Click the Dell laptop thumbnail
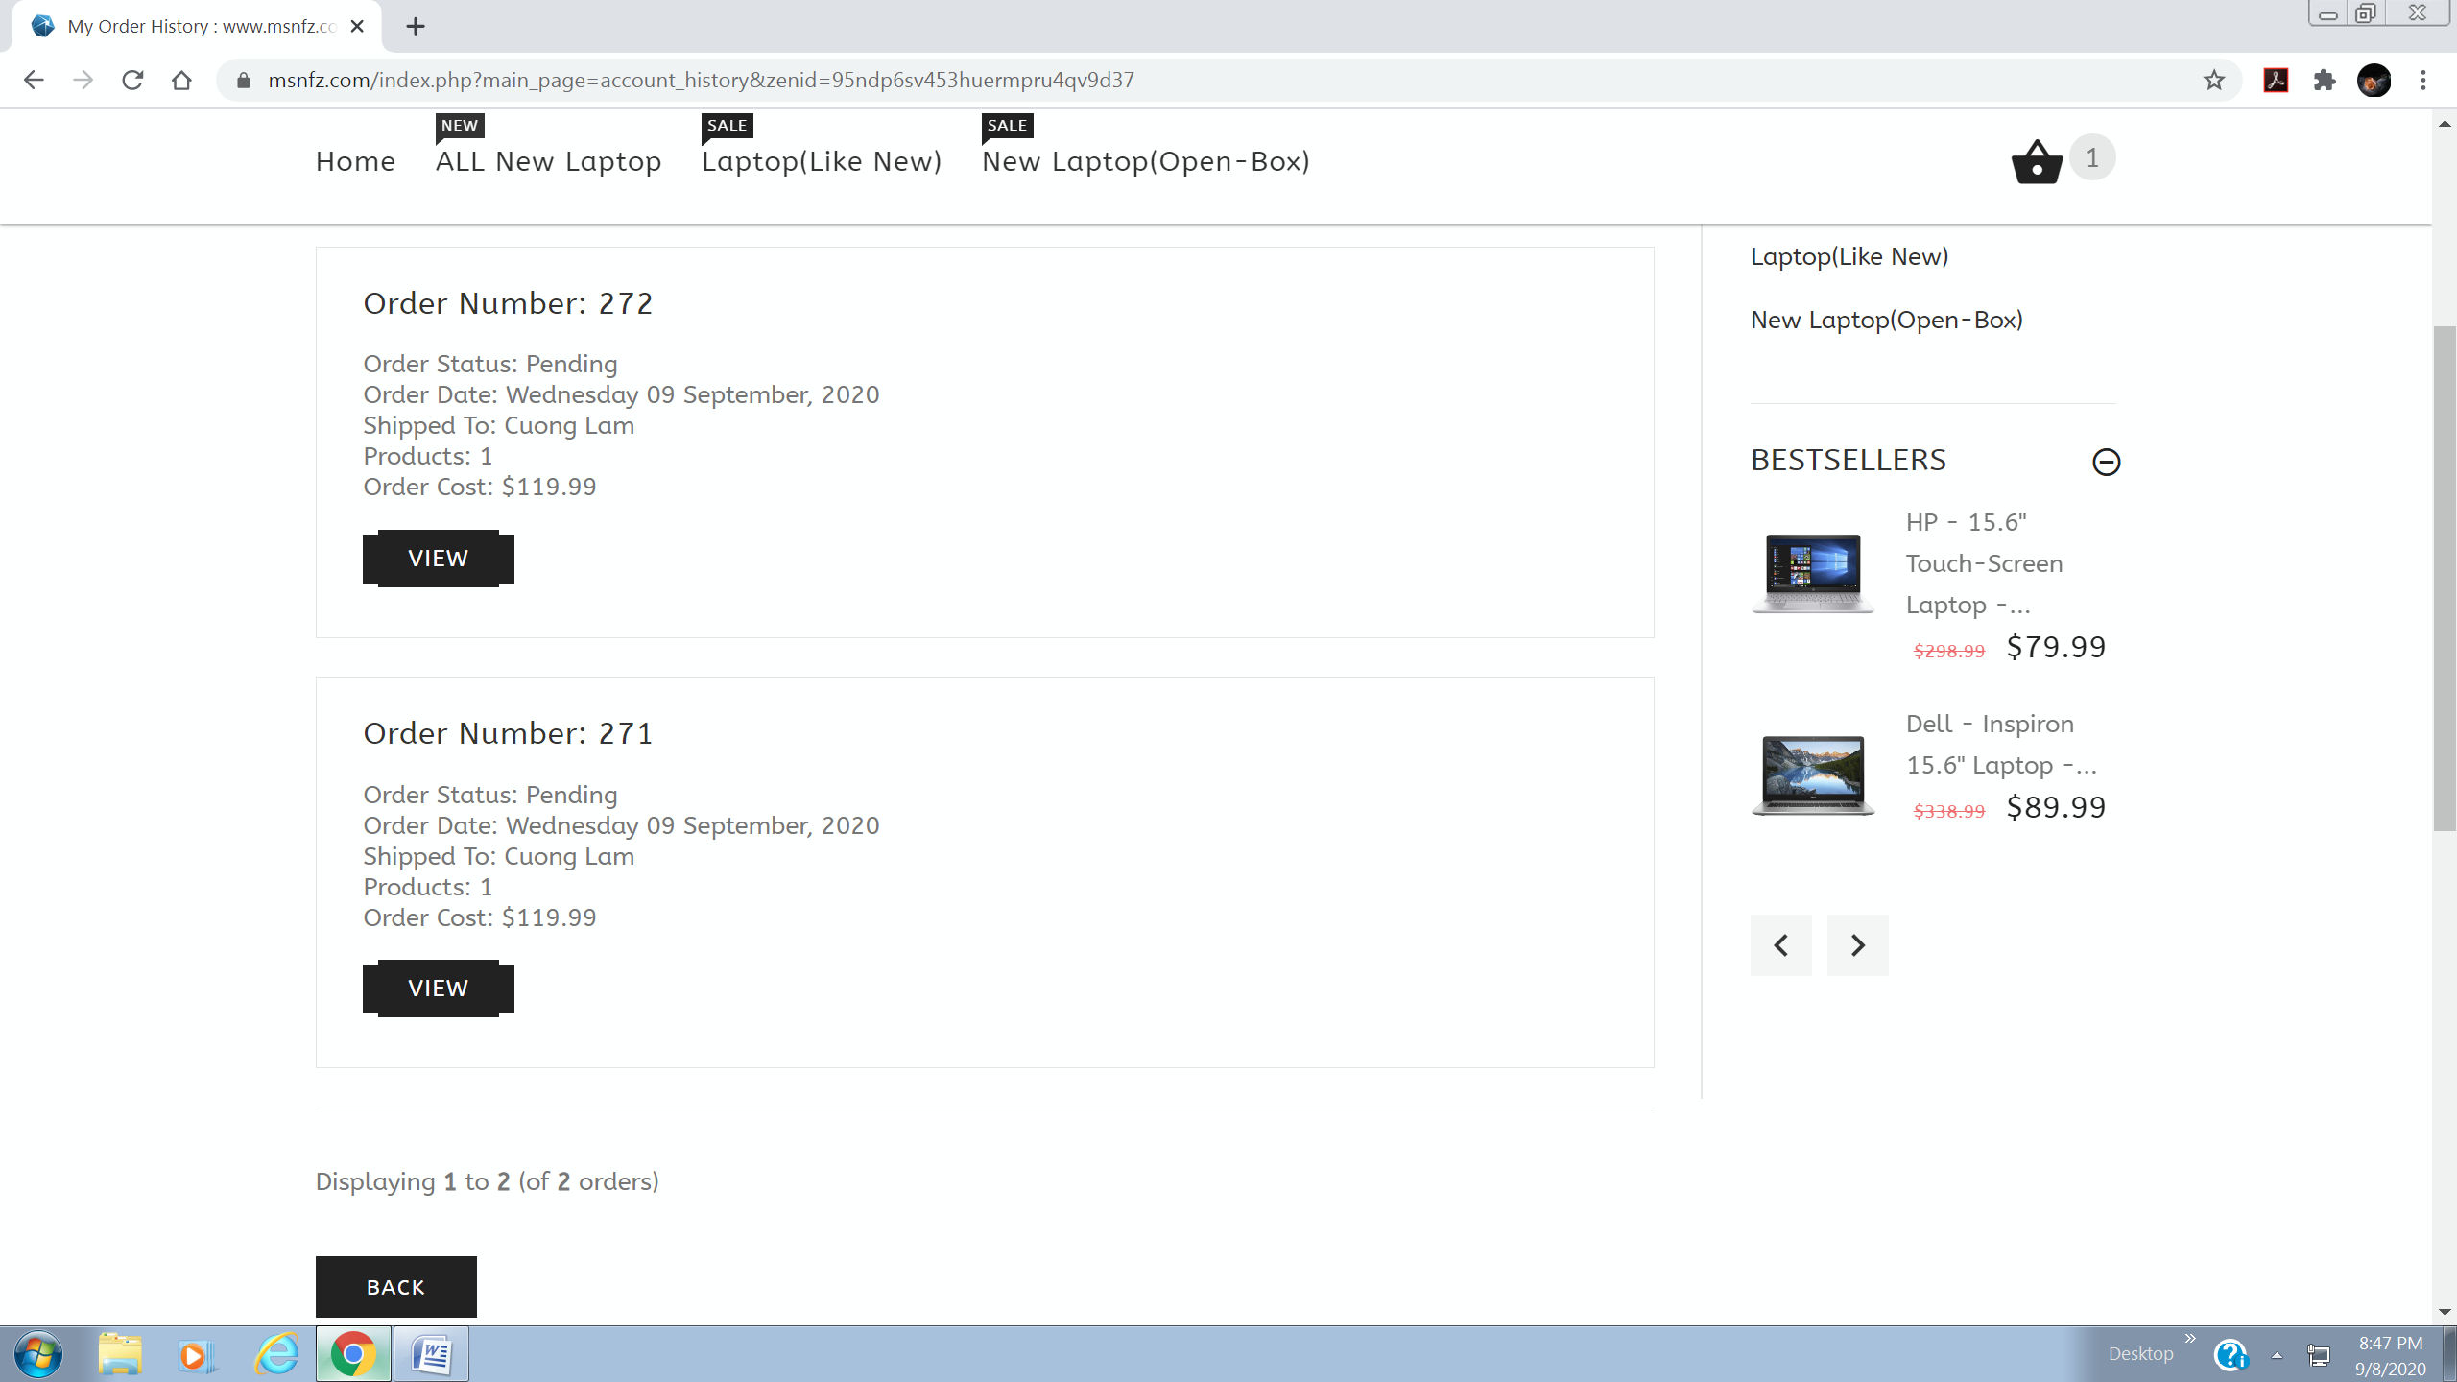This screenshot has width=2457, height=1382. 1812,775
